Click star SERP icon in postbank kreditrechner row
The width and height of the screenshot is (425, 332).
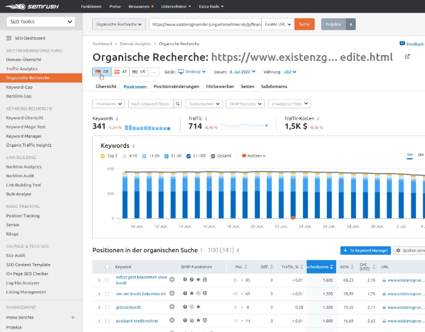pos(198,320)
